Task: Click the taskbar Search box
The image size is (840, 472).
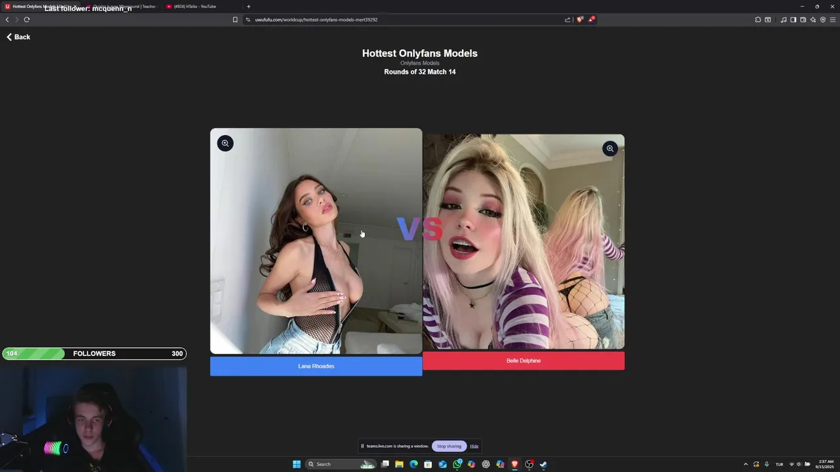Action: click(341, 464)
